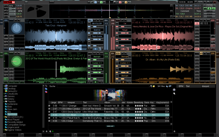Activate hot cue 1 on the Rayos De Sol deck
This screenshot has height=137, width=219.
coord(197,23)
